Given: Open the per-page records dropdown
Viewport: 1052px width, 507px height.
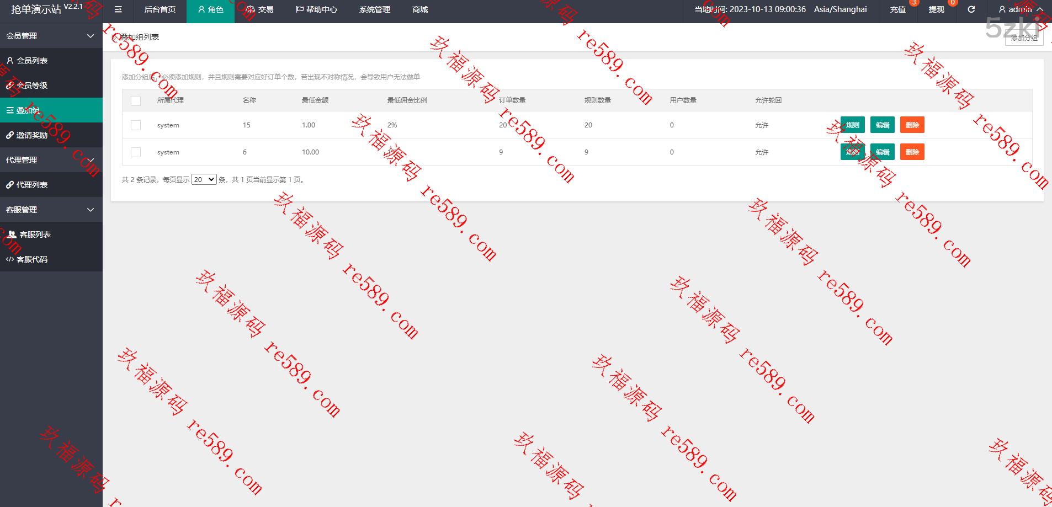Looking at the screenshot, I should pyautogui.click(x=204, y=180).
